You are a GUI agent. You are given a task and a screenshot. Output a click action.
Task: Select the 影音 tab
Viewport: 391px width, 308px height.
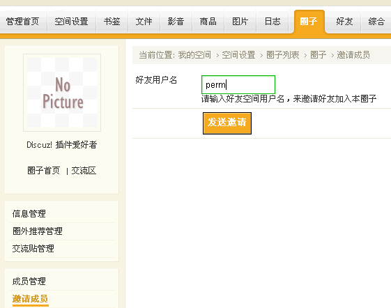tap(176, 22)
